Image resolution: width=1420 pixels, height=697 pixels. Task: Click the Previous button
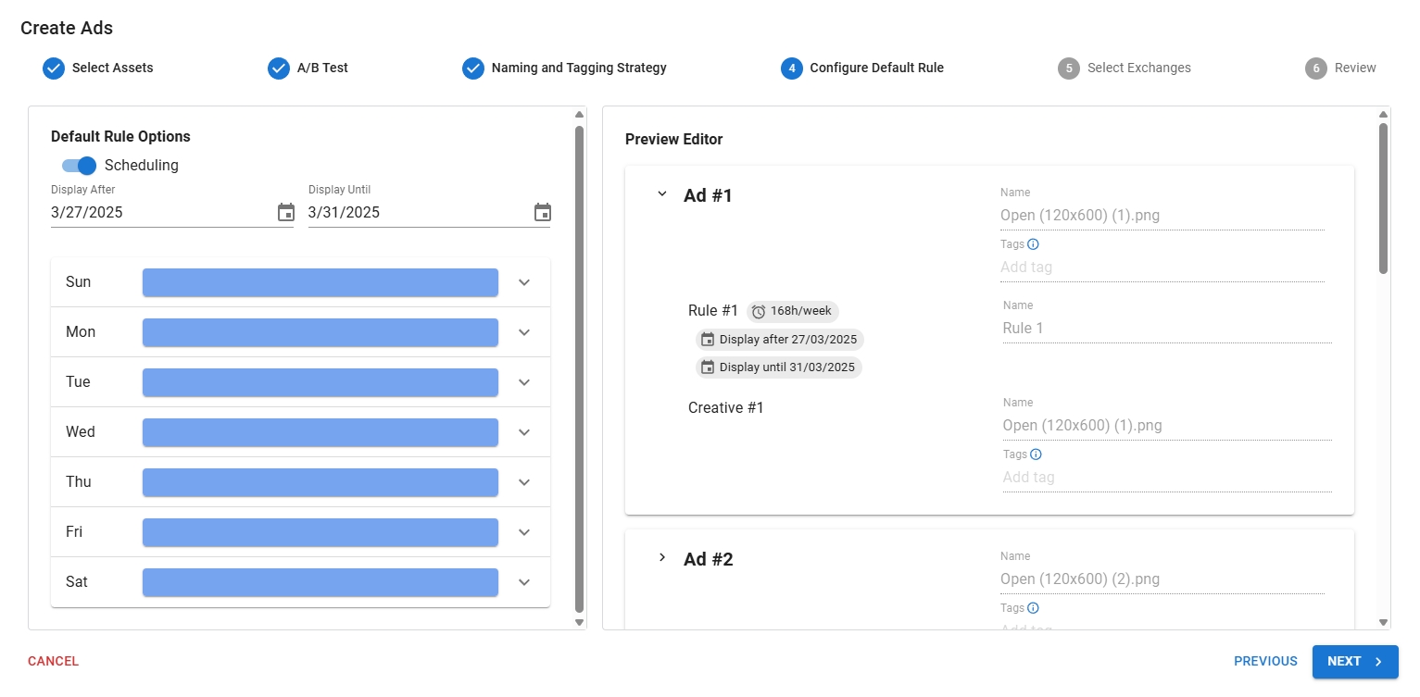1265,662
